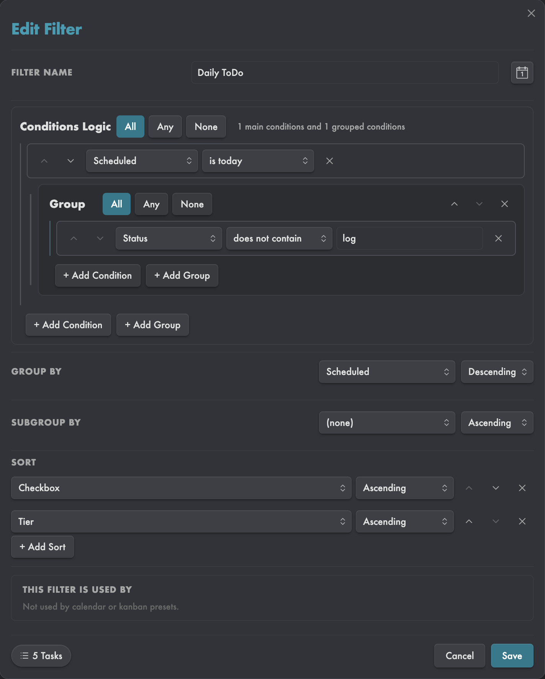The width and height of the screenshot is (545, 679).
Task: Click main Add Condition below conditions
Action: click(x=68, y=325)
